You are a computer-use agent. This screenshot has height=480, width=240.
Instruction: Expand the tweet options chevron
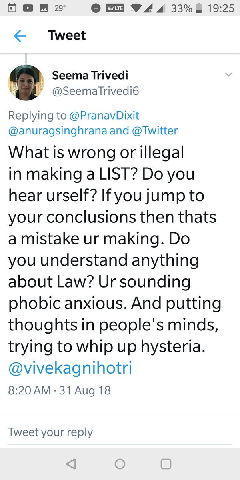tap(228, 75)
